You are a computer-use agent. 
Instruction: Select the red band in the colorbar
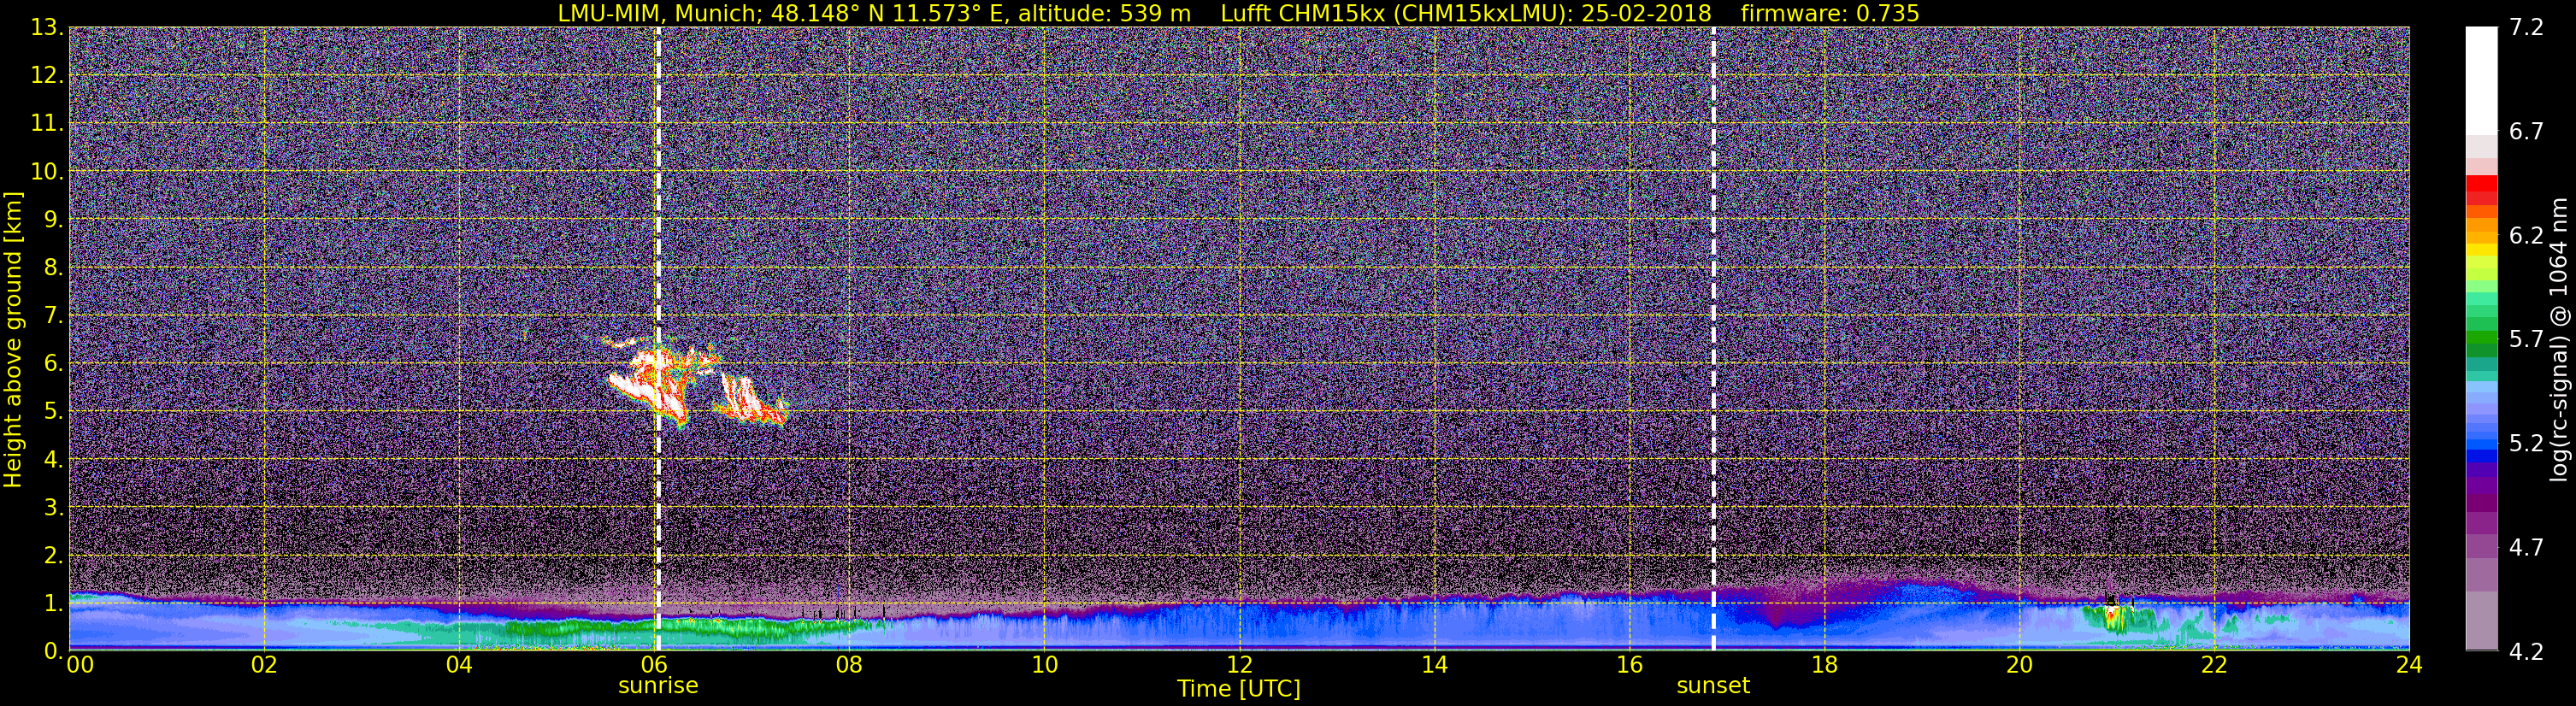click(x=2481, y=190)
